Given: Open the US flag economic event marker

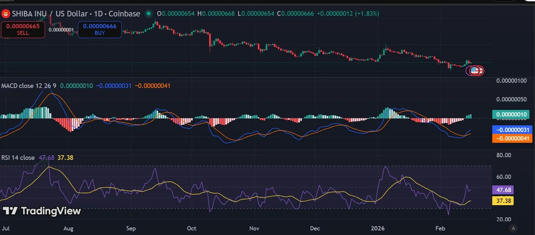Looking at the screenshot, I should 474,70.
